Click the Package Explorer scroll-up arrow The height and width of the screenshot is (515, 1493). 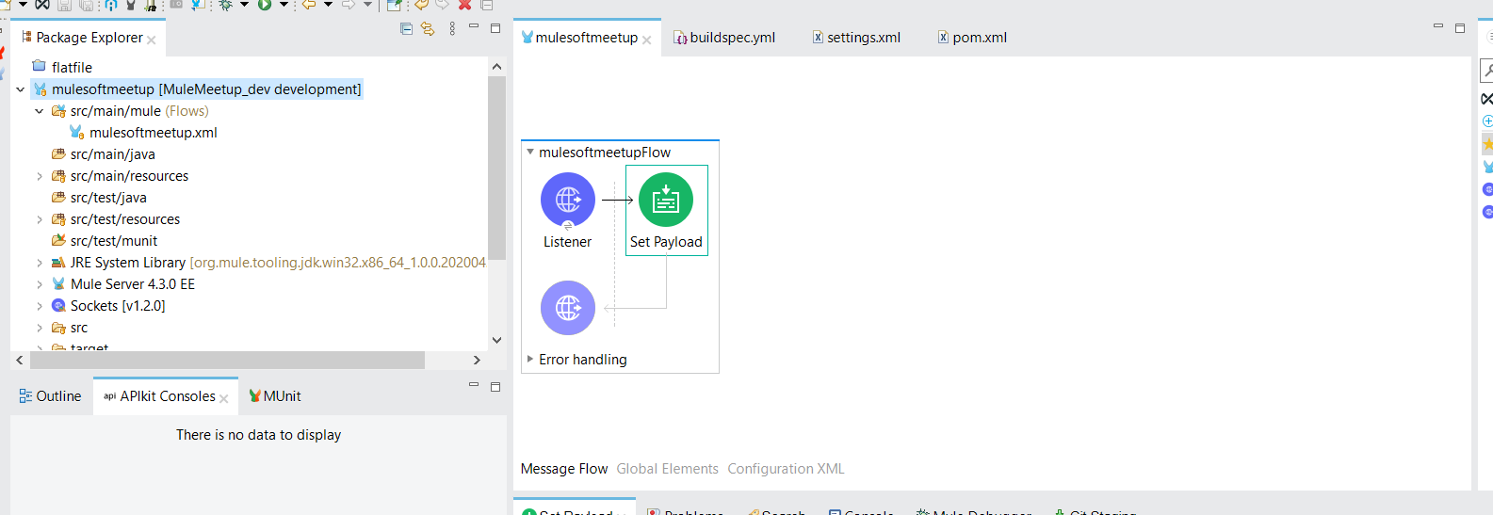[x=496, y=67]
